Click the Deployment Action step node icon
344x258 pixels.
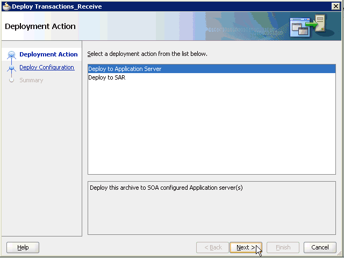(11, 55)
